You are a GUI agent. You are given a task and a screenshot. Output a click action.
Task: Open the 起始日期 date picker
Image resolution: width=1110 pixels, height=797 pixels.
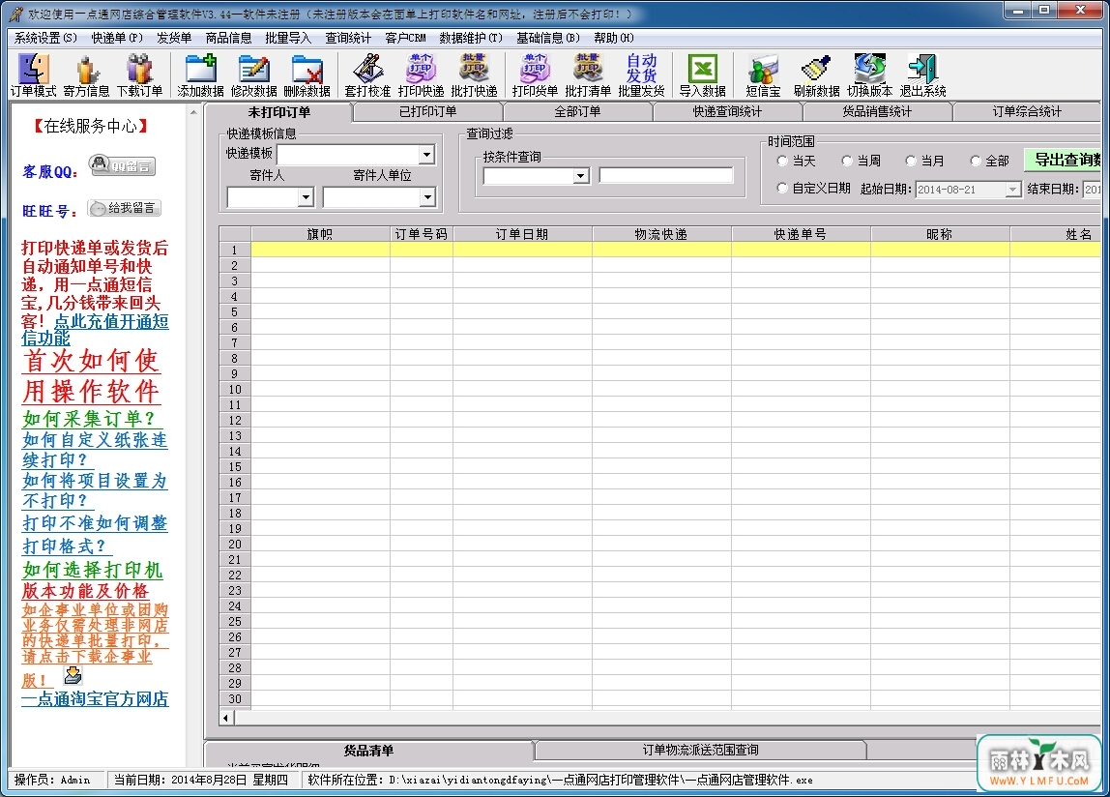[1012, 190]
